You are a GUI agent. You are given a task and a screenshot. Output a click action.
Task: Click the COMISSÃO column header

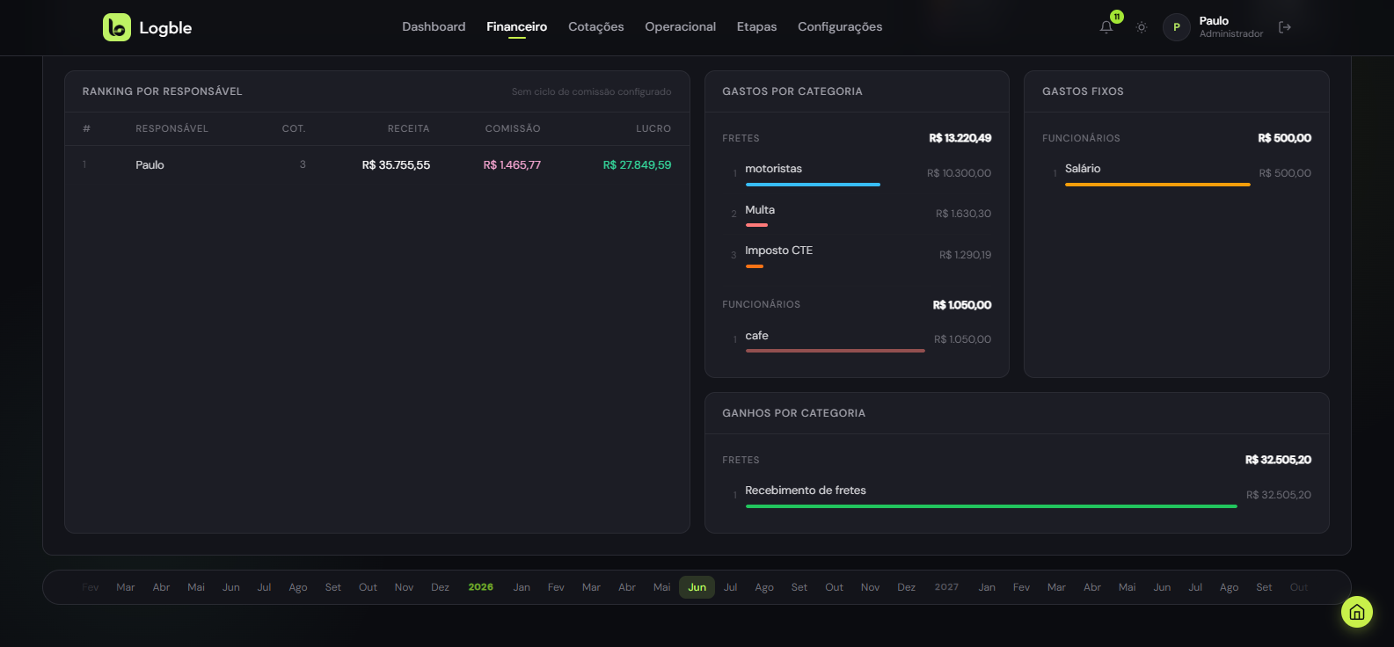pyautogui.click(x=513, y=128)
